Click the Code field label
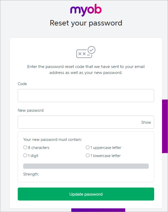 tap(22, 84)
